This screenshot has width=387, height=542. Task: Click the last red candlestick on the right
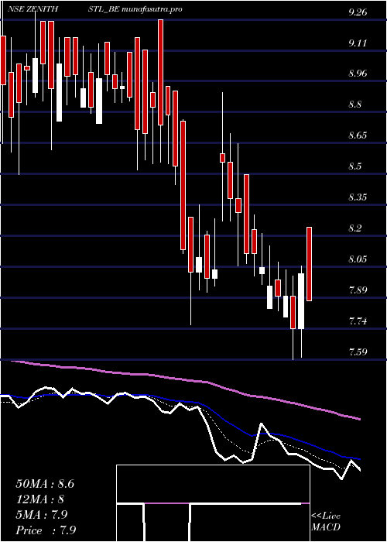point(310,264)
